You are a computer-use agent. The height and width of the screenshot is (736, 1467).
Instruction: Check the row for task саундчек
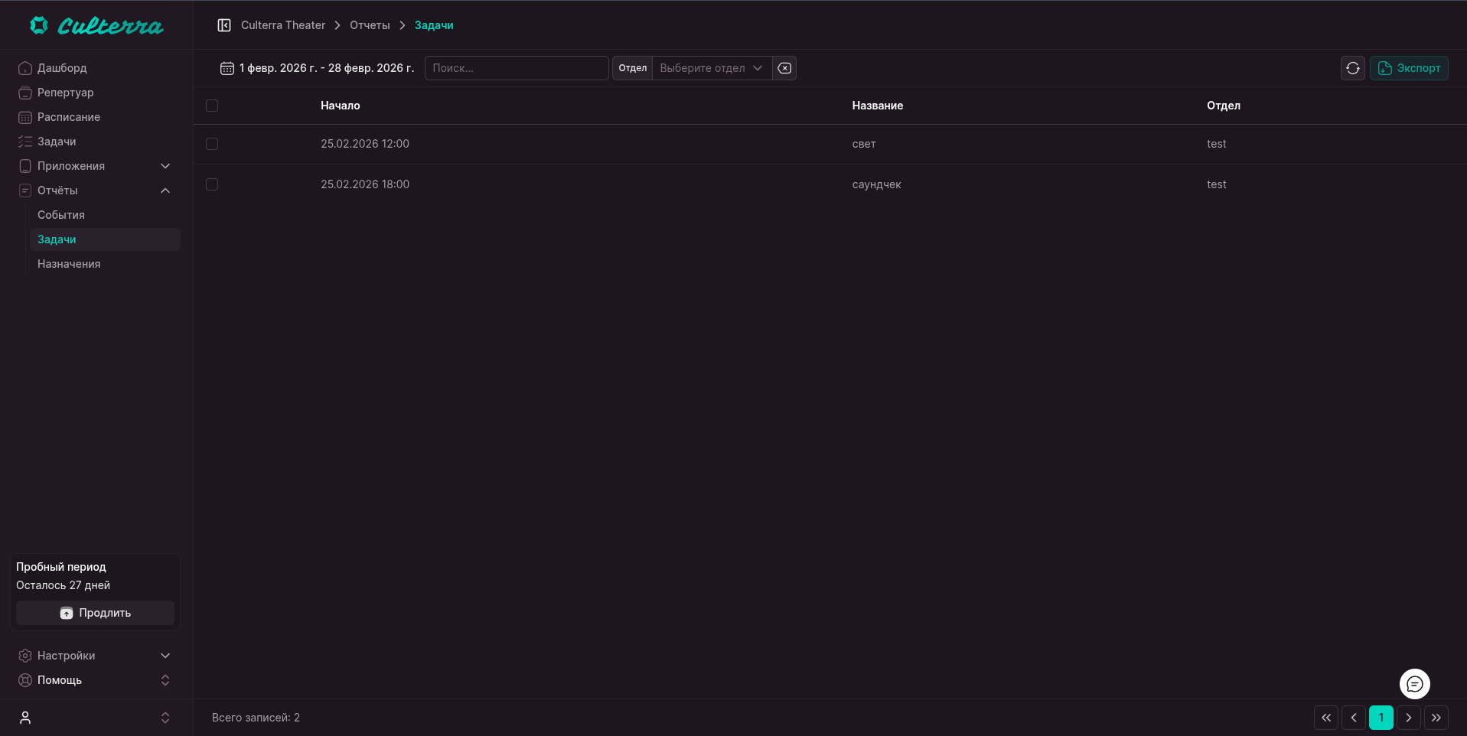212,184
